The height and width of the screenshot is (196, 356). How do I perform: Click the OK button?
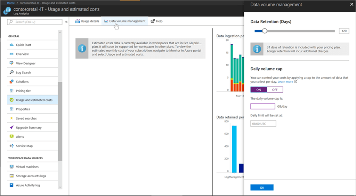tap(262, 188)
